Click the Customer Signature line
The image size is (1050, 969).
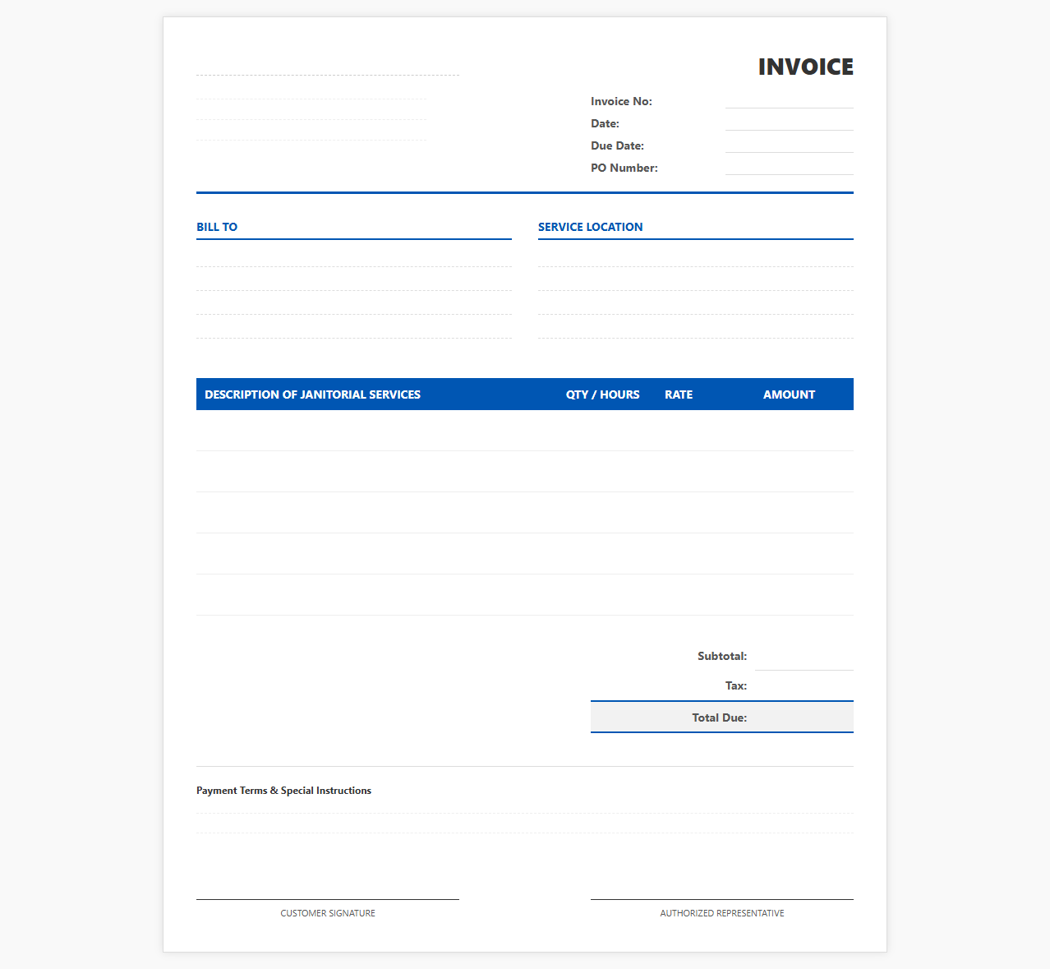pos(328,899)
